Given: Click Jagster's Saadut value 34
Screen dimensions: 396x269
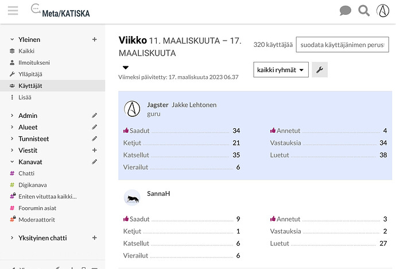Looking at the screenshot, I should pos(236,130).
